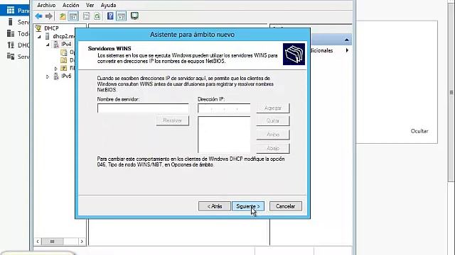Collapse the IPv4 tree node
The image size is (455, 255).
[x=48, y=45]
